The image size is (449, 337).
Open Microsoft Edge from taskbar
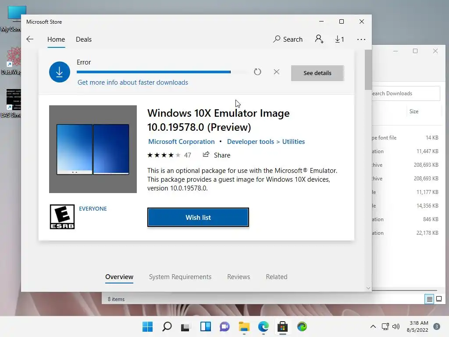pyautogui.click(x=264, y=326)
